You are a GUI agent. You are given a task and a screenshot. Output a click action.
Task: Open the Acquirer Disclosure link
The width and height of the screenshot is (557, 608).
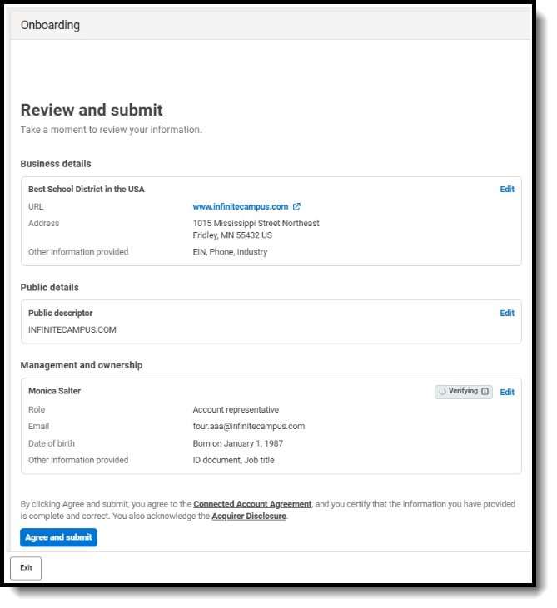(x=249, y=517)
